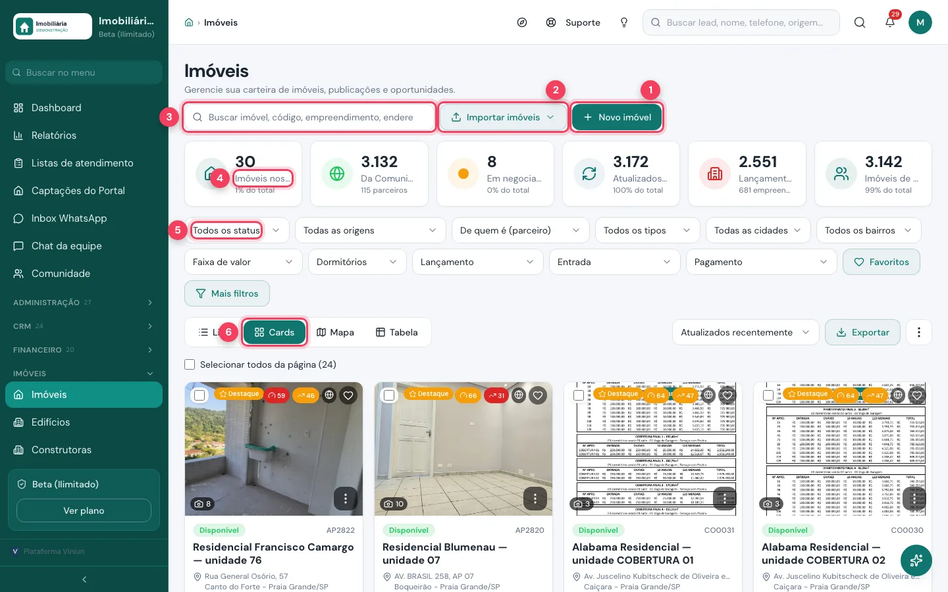
Task: Select the Residencial Francisco Camargo card checkbox
Action: (x=199, y=395)
